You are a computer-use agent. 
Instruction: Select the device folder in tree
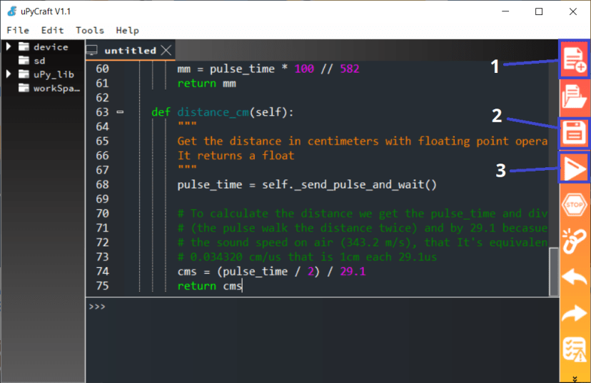click(x=44, y=46)
